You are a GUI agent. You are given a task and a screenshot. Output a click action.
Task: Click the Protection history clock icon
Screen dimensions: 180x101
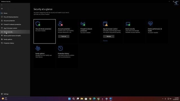click(x=60, y=48)
